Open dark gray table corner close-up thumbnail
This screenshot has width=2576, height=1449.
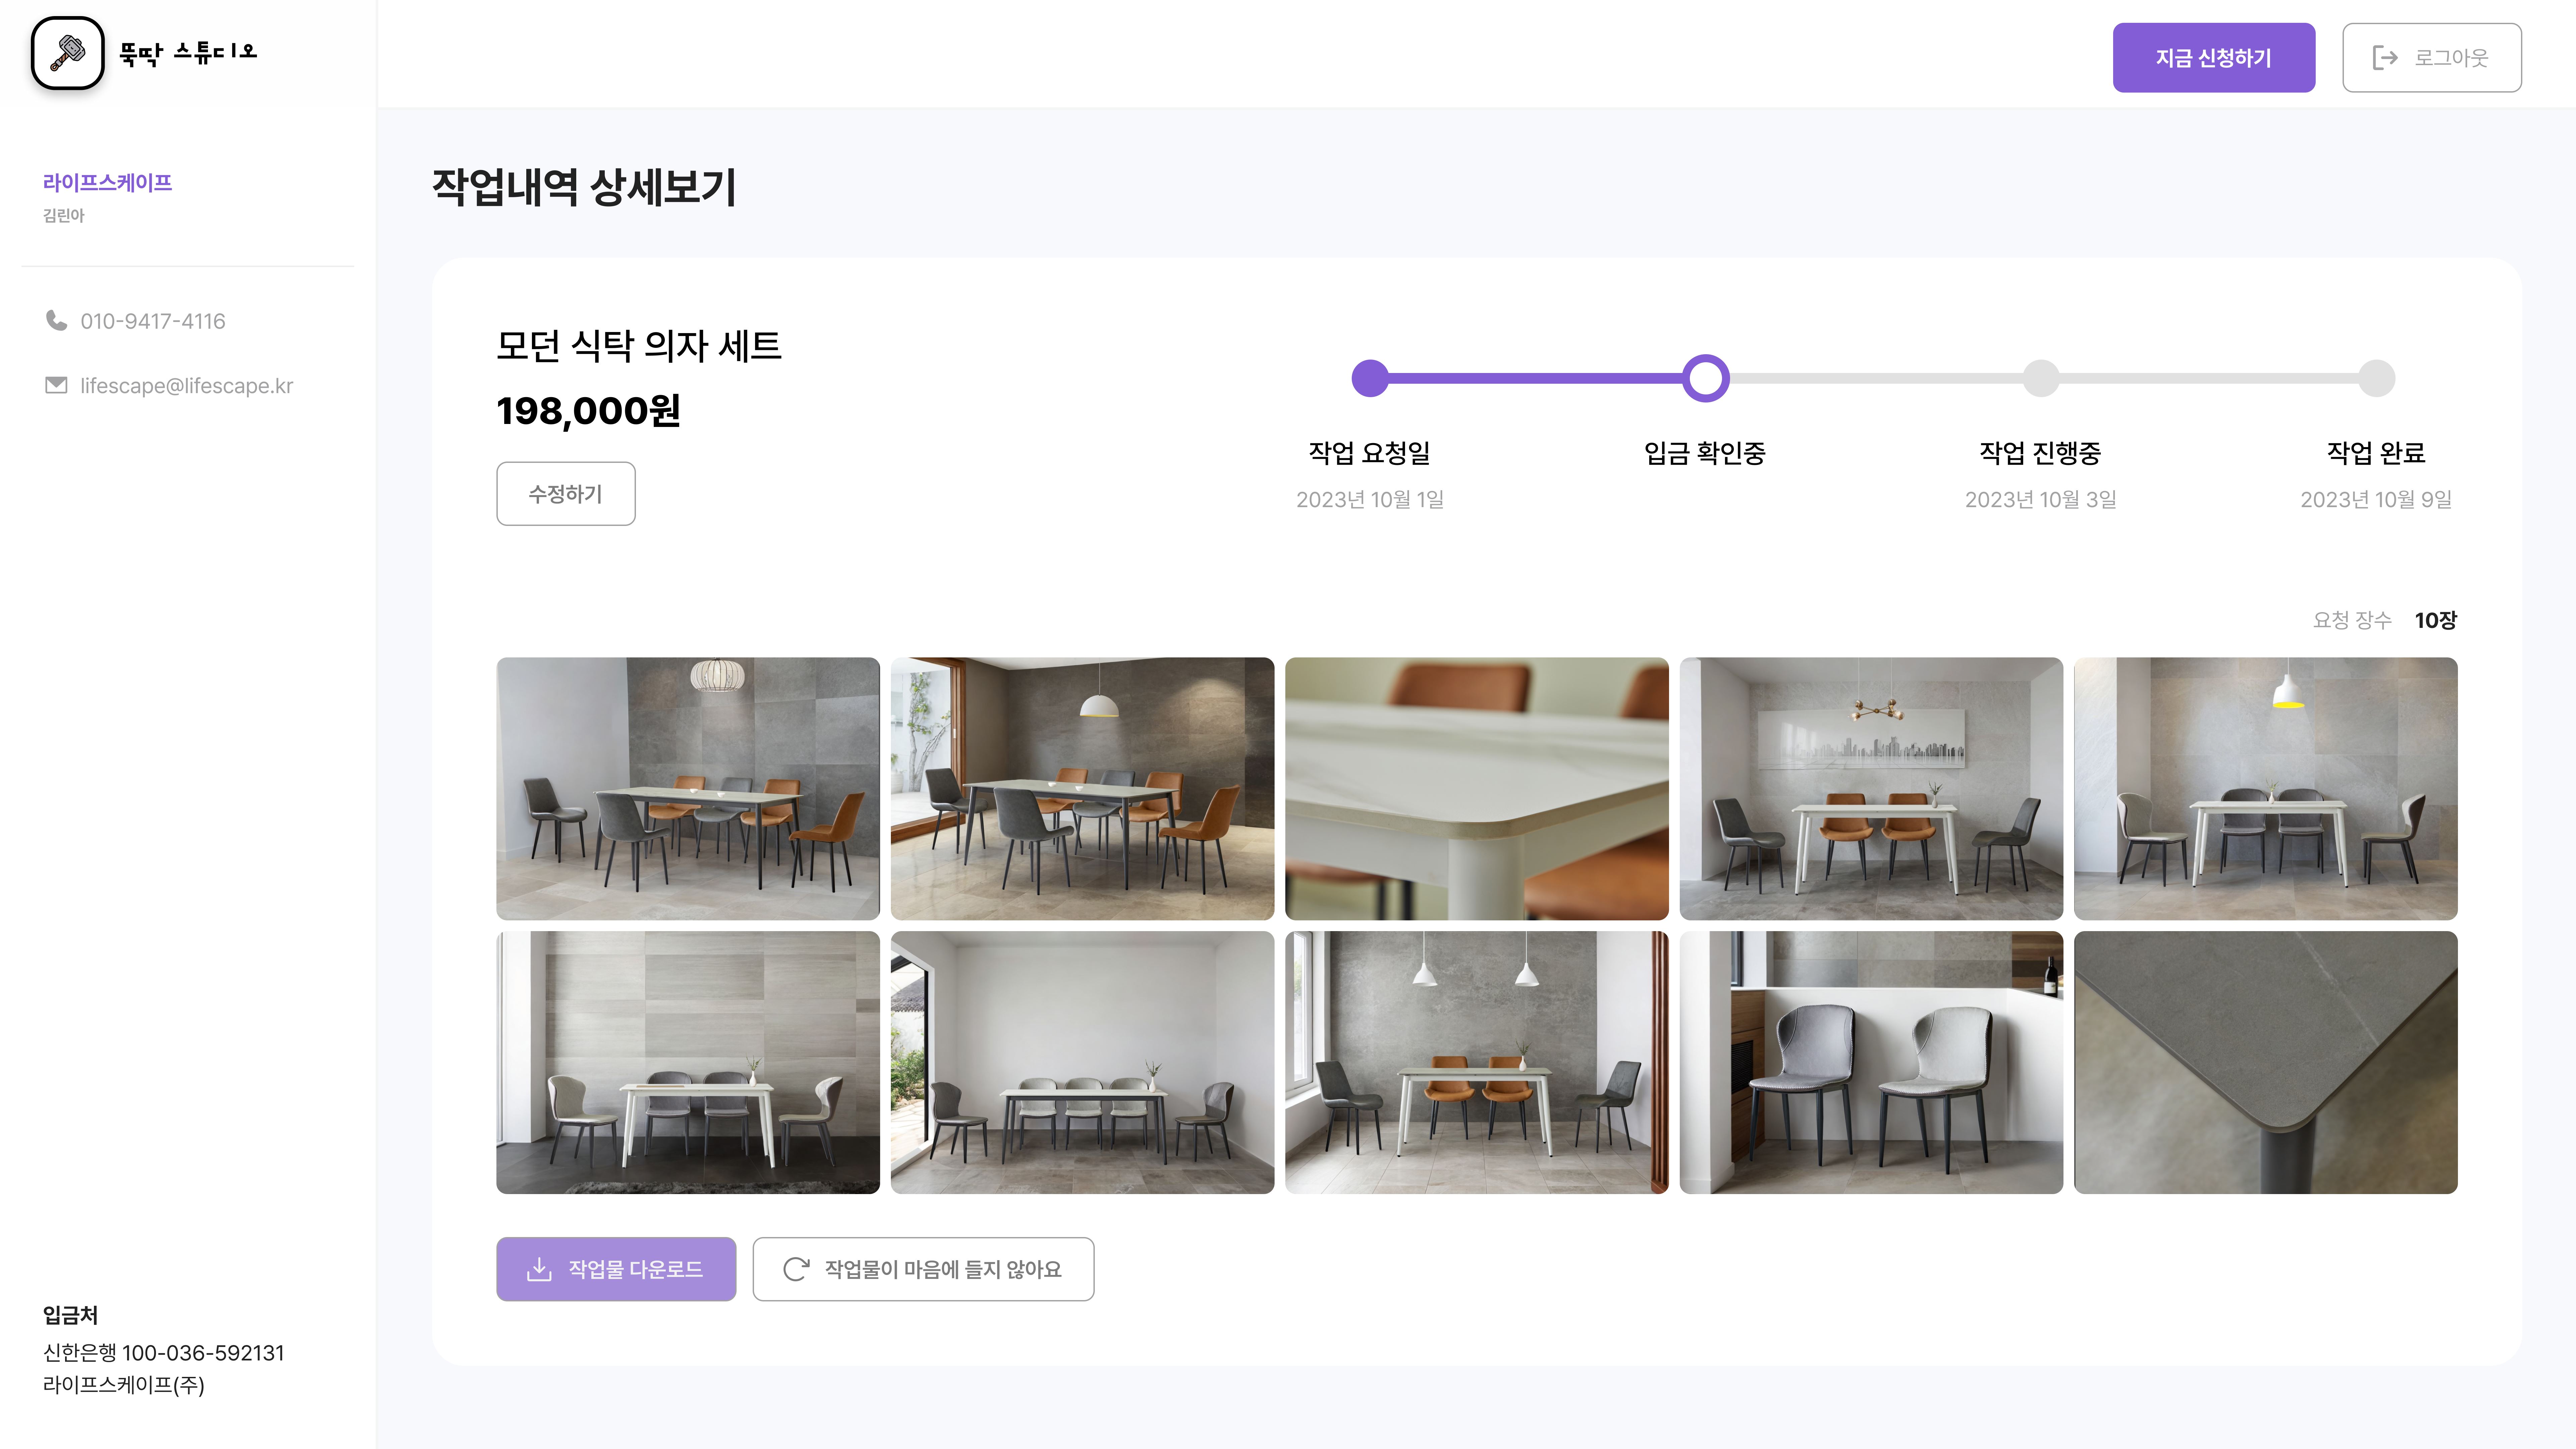coord(2266,1062)
